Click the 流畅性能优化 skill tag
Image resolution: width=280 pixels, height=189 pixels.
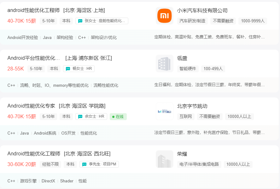[106, 85]
